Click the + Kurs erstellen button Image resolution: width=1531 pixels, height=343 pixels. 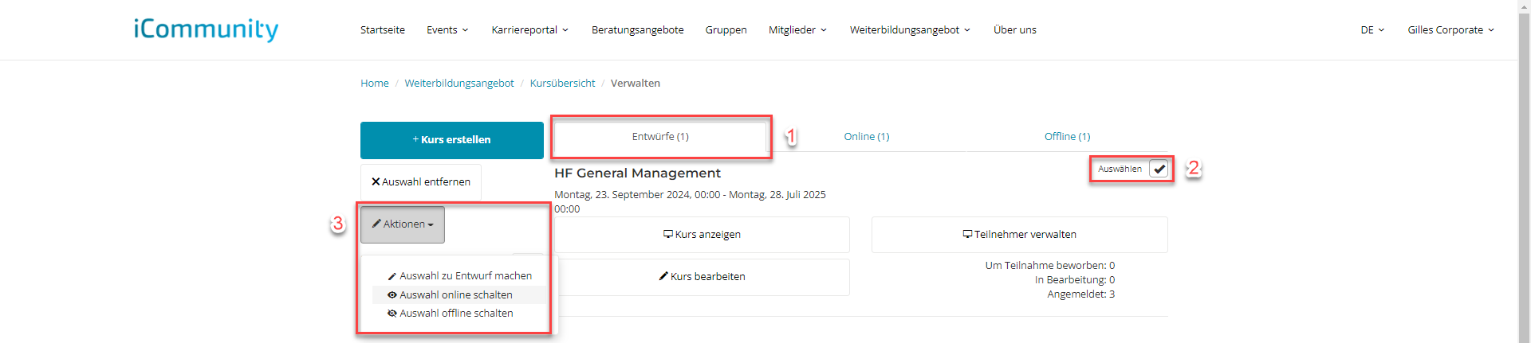[x=452, y=140]
